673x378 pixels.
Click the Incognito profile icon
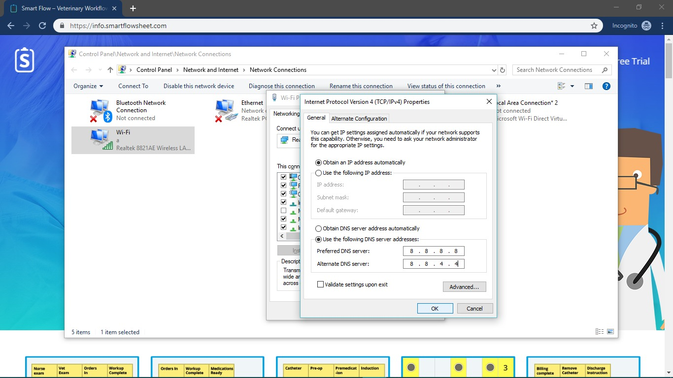pos(646,26)
